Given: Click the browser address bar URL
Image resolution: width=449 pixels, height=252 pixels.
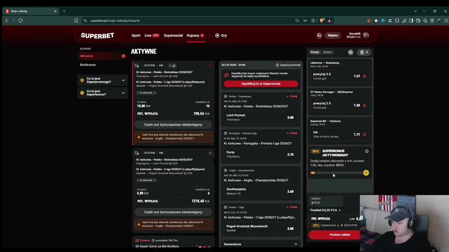Looking at the screenshot, I should pyautogui.click(x=115, y=21).
